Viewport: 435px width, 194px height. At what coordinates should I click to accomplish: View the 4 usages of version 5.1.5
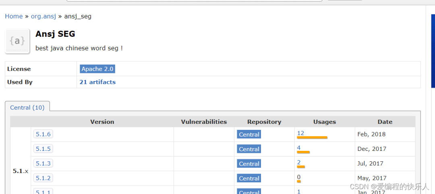coord(299,148)
